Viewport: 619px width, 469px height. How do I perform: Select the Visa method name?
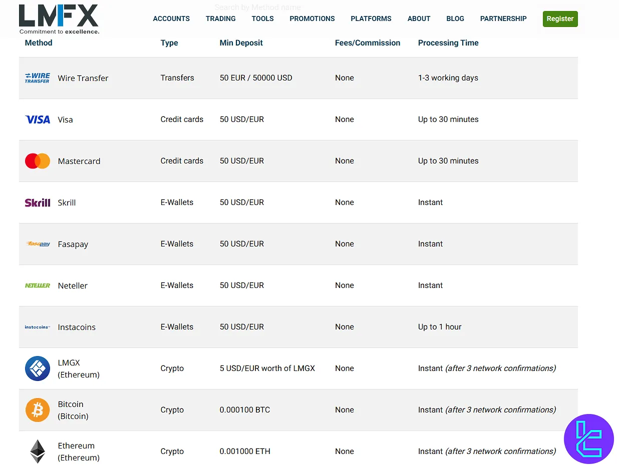click(x=66, y=120)
